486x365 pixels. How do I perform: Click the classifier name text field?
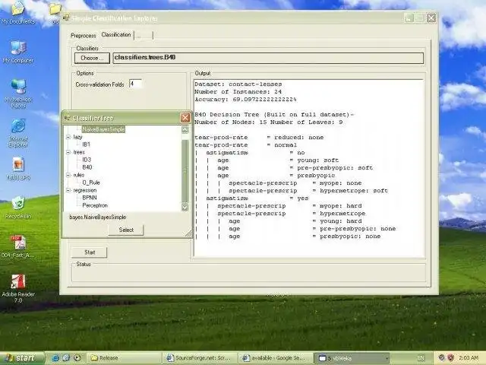(x=268, y=58)
